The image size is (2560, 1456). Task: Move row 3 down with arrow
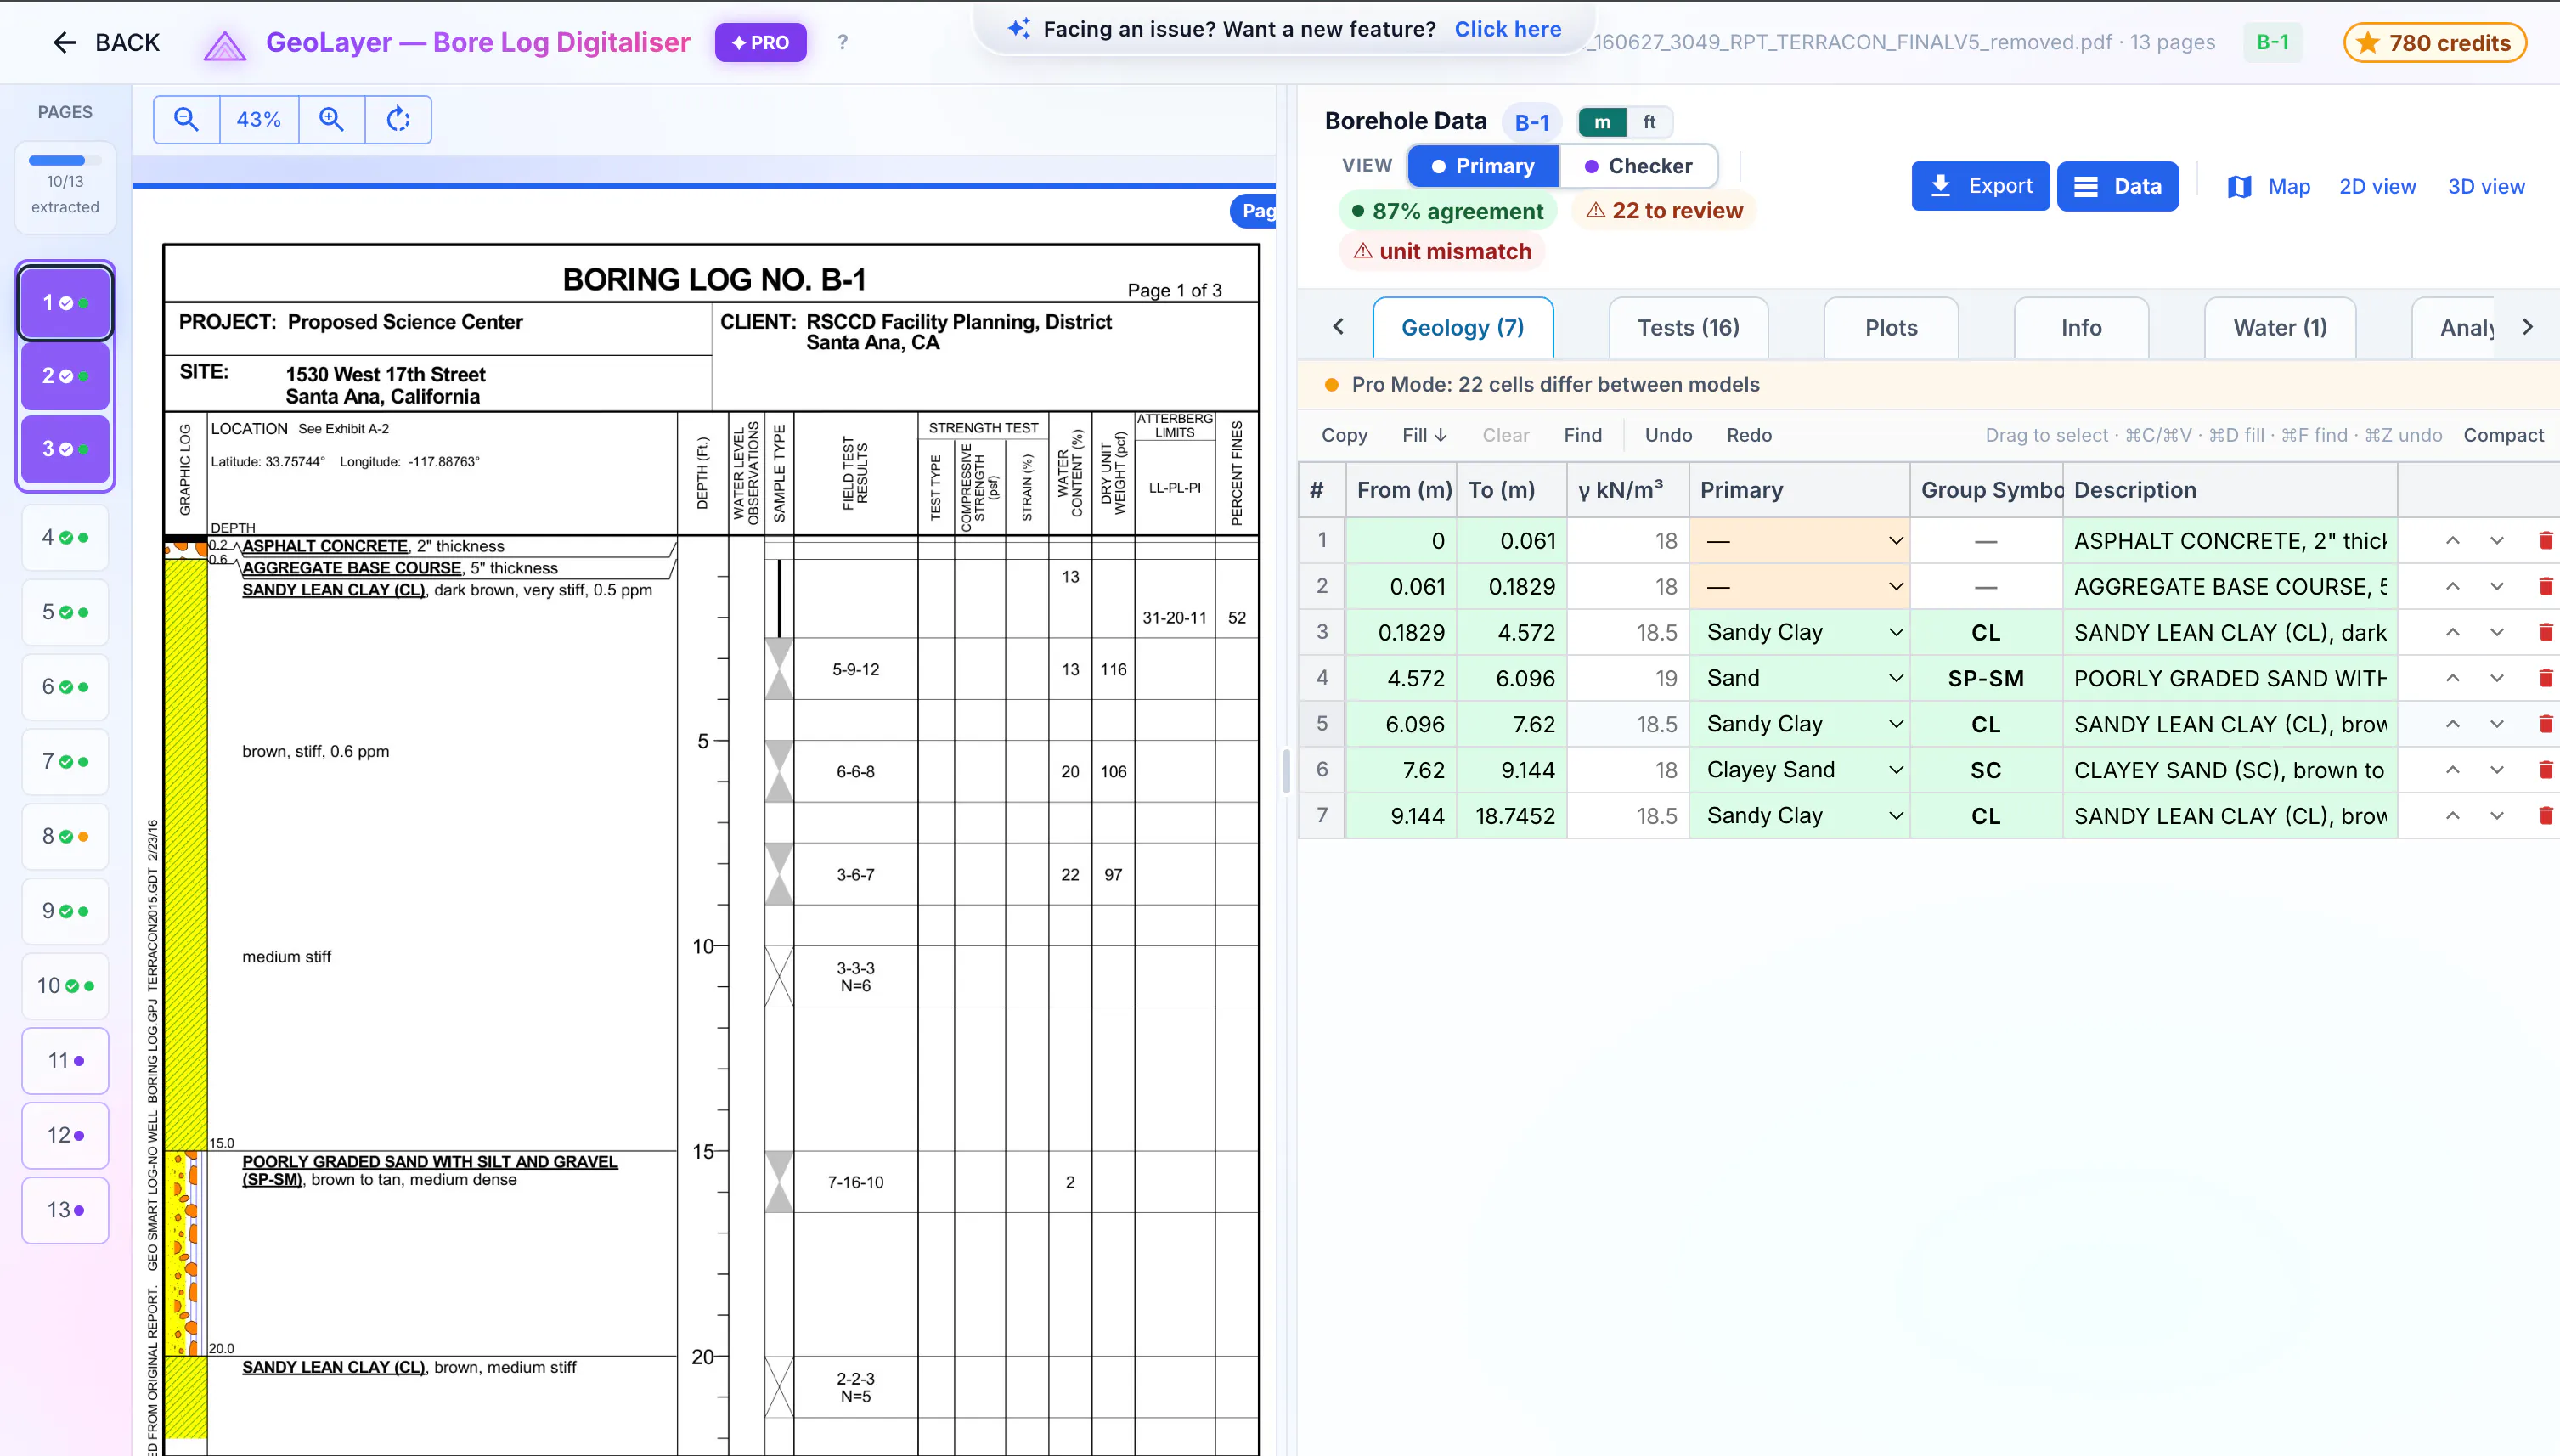[2496, 632]
